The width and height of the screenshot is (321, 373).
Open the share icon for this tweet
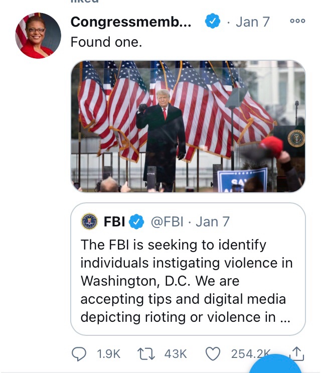[297, 353]
